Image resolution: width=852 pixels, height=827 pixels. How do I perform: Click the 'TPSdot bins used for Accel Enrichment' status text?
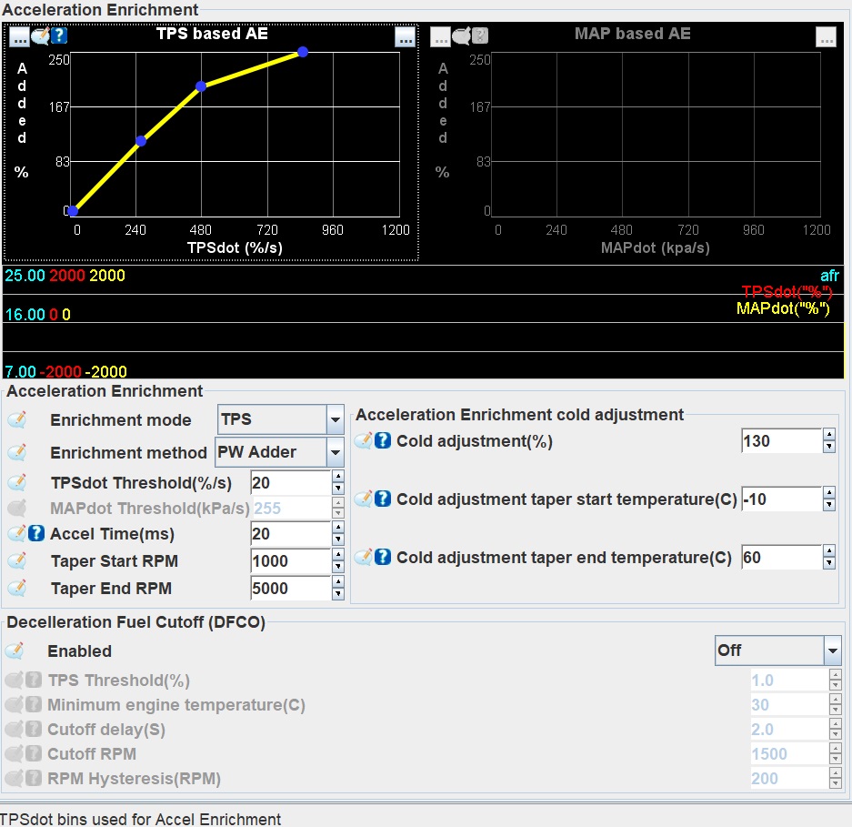point(140,819)
